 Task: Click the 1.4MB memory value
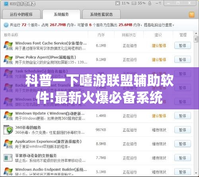pyautogui.click(x=101, y=116)
